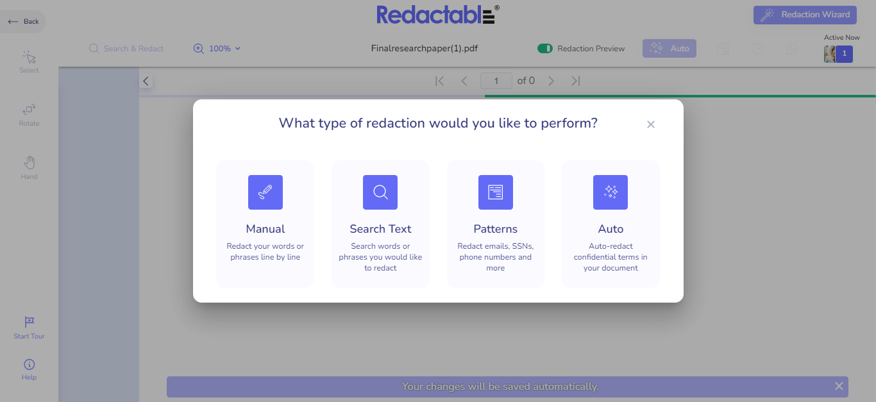Click the Help icon
This screenshot has height=402, width=876.
click(28, 369)
